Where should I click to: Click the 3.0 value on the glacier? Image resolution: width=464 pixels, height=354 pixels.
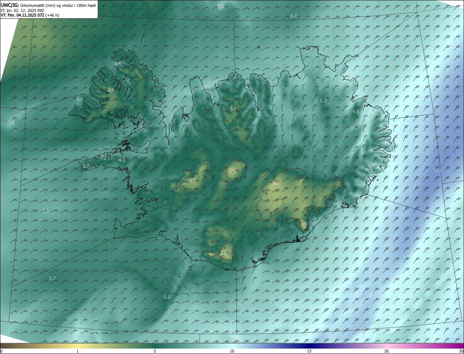[192, 181]
